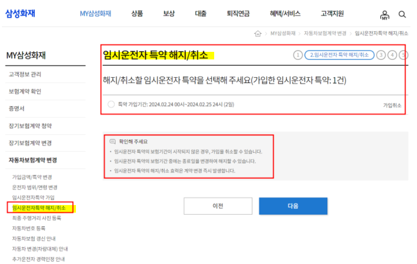Select step 4 circle indicator

pos(392,55)
